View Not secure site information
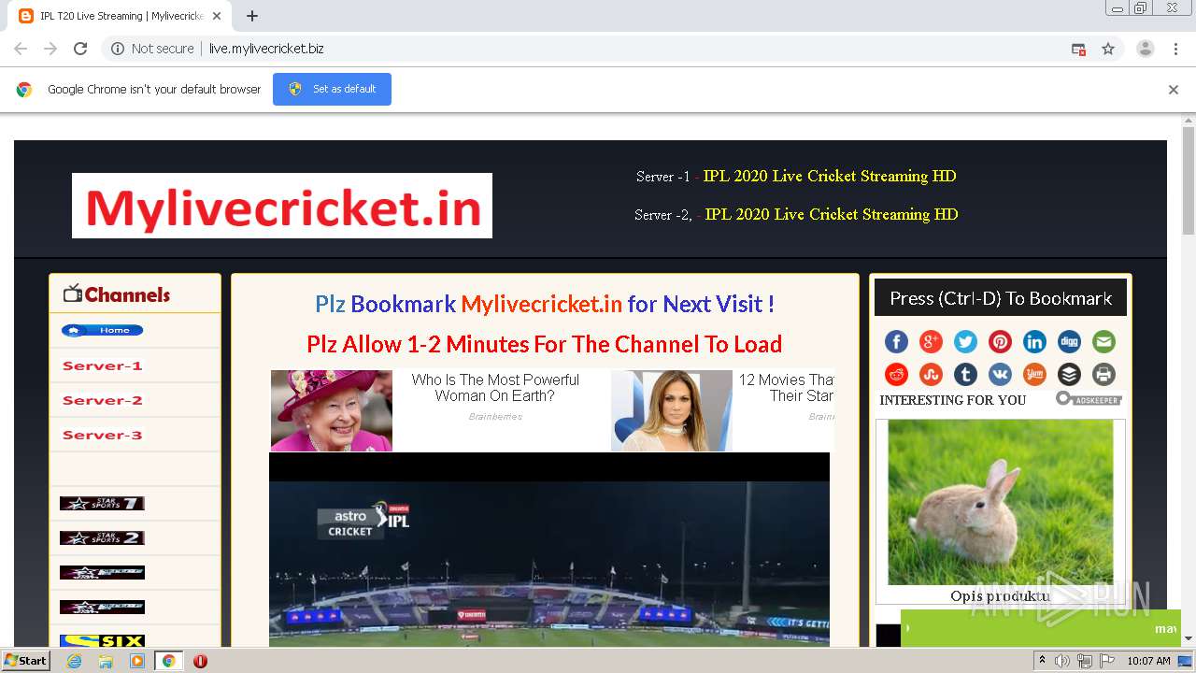Image resolution: width=1196 pixels, height=673 pixels. [x=152, y=49]
